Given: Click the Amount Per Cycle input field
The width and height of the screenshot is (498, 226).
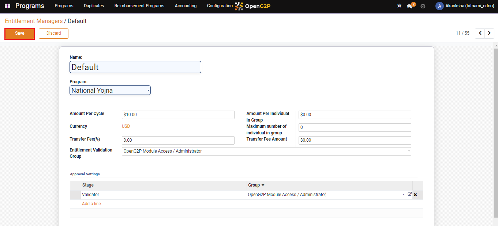Looking at the screenshot, I should tap(178, 115).
